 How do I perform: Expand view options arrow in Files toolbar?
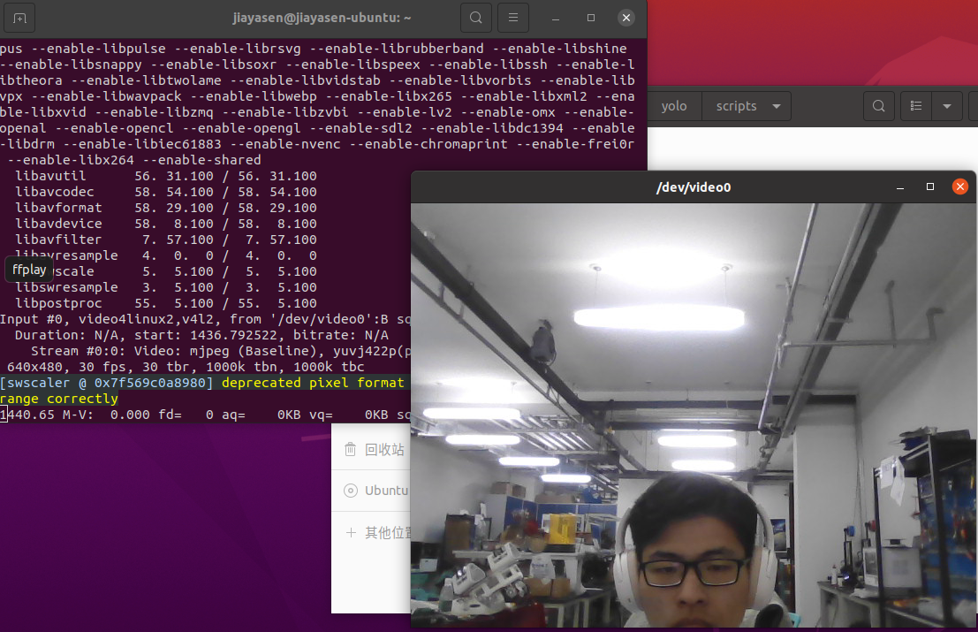point(947,106)
